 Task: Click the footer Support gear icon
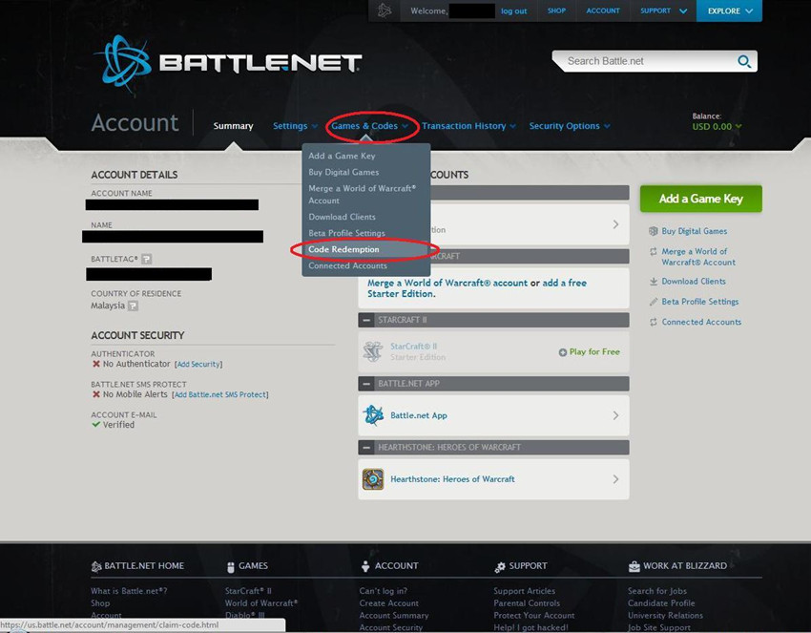point(500,567)
